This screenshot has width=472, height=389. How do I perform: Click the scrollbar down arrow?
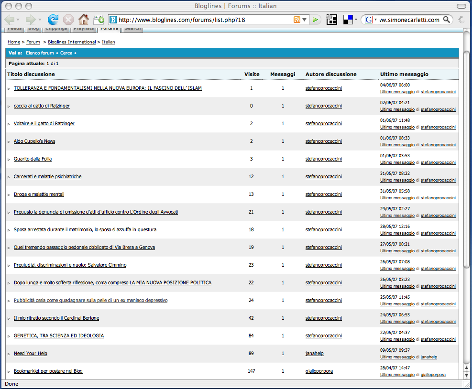point(466,376)
